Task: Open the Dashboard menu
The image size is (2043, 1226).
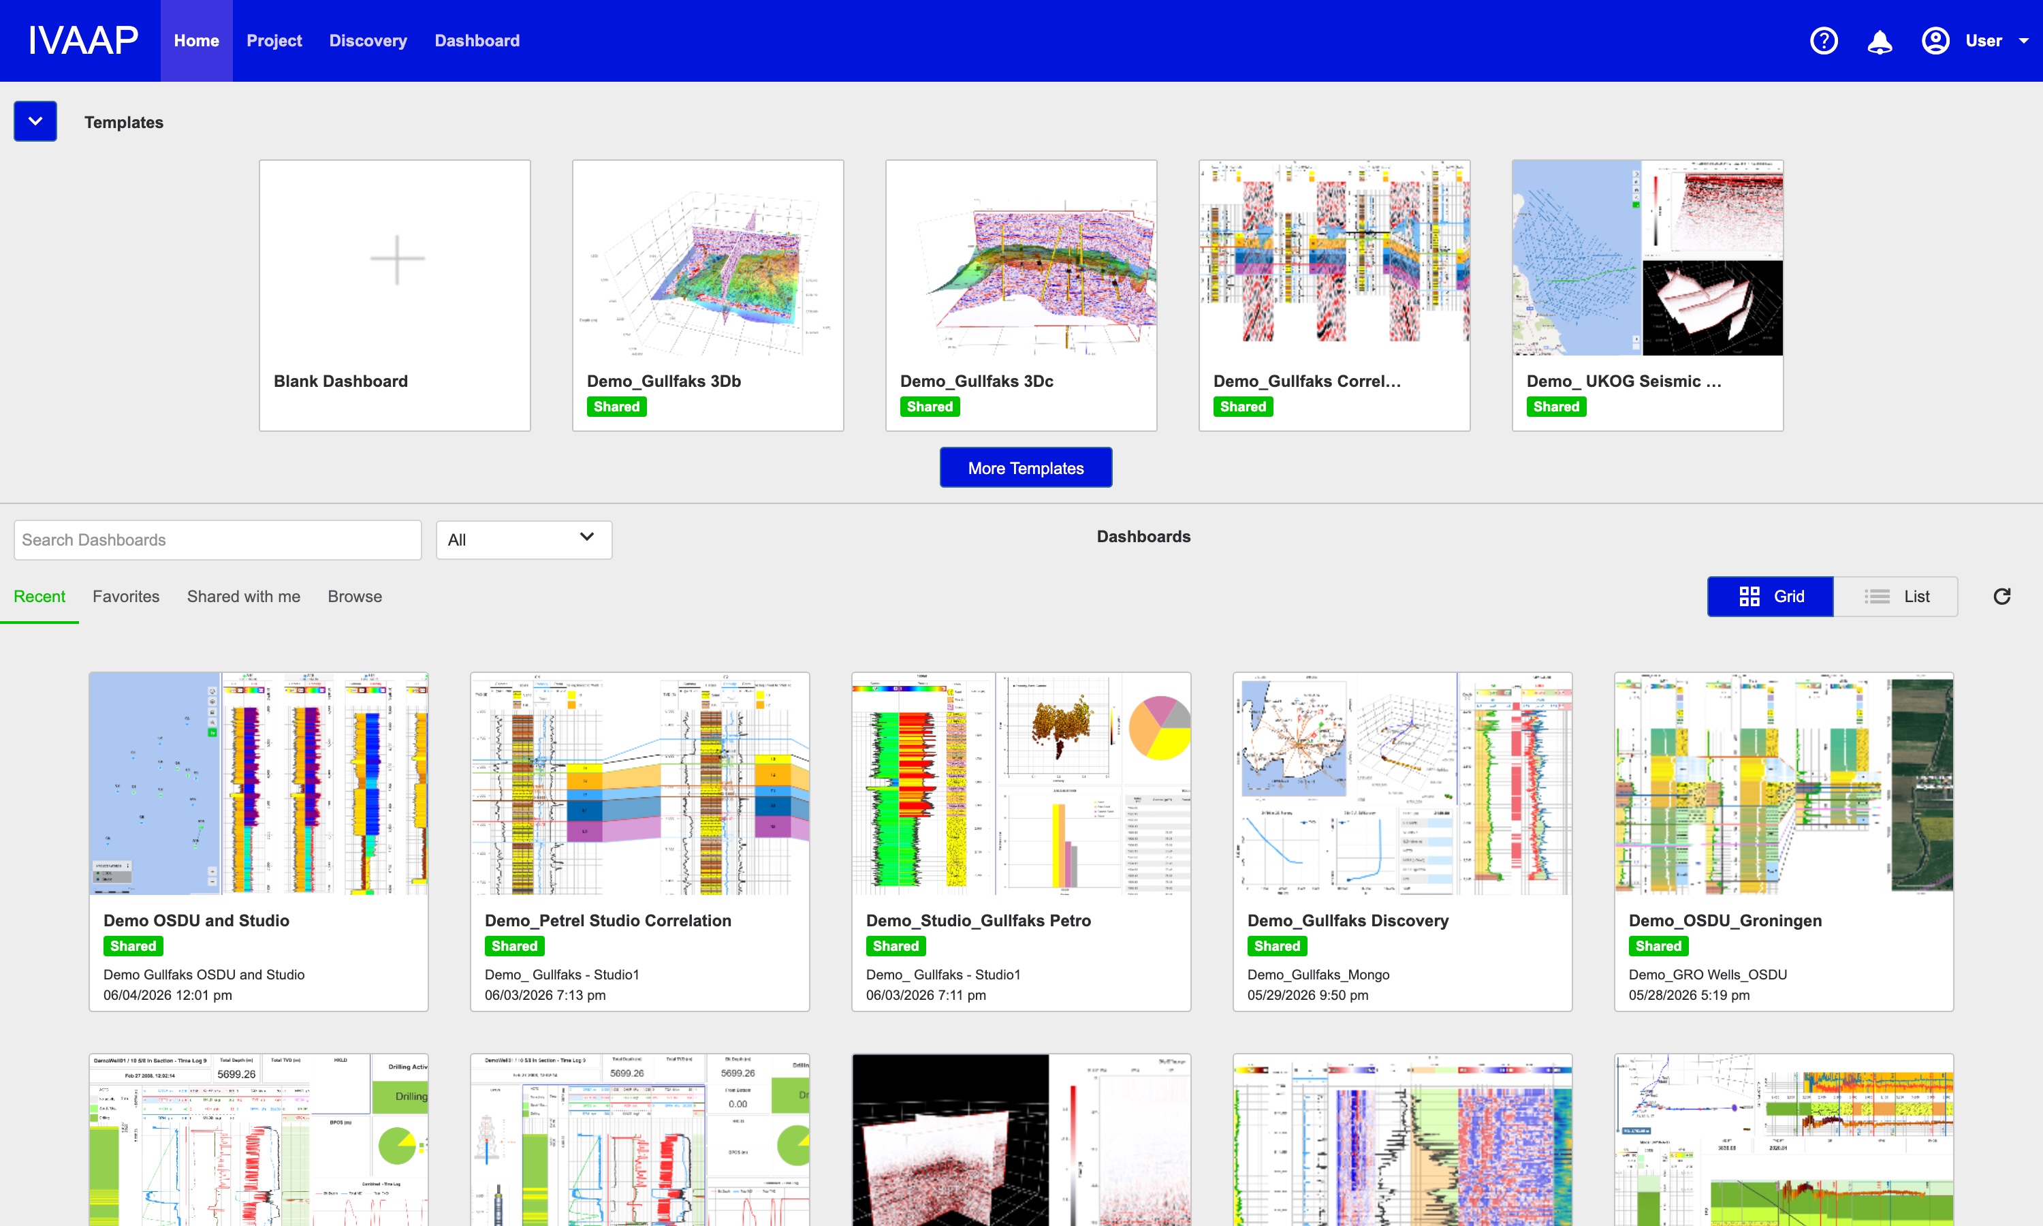Action: pyautogui.click(x=477, y=40)
